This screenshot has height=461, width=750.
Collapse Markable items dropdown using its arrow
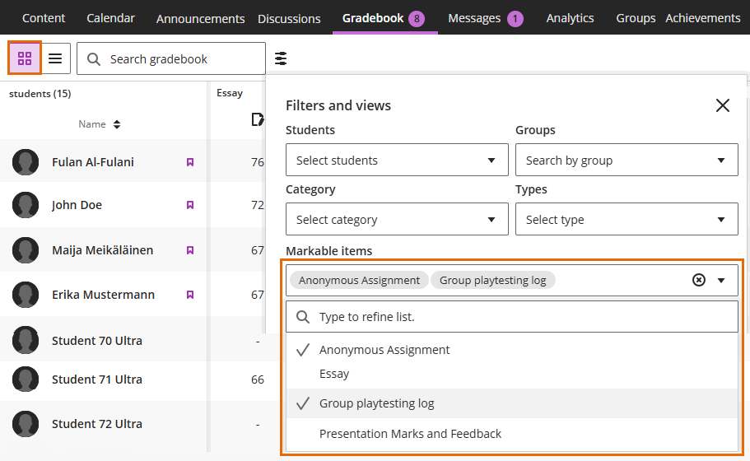pos(721,280)
